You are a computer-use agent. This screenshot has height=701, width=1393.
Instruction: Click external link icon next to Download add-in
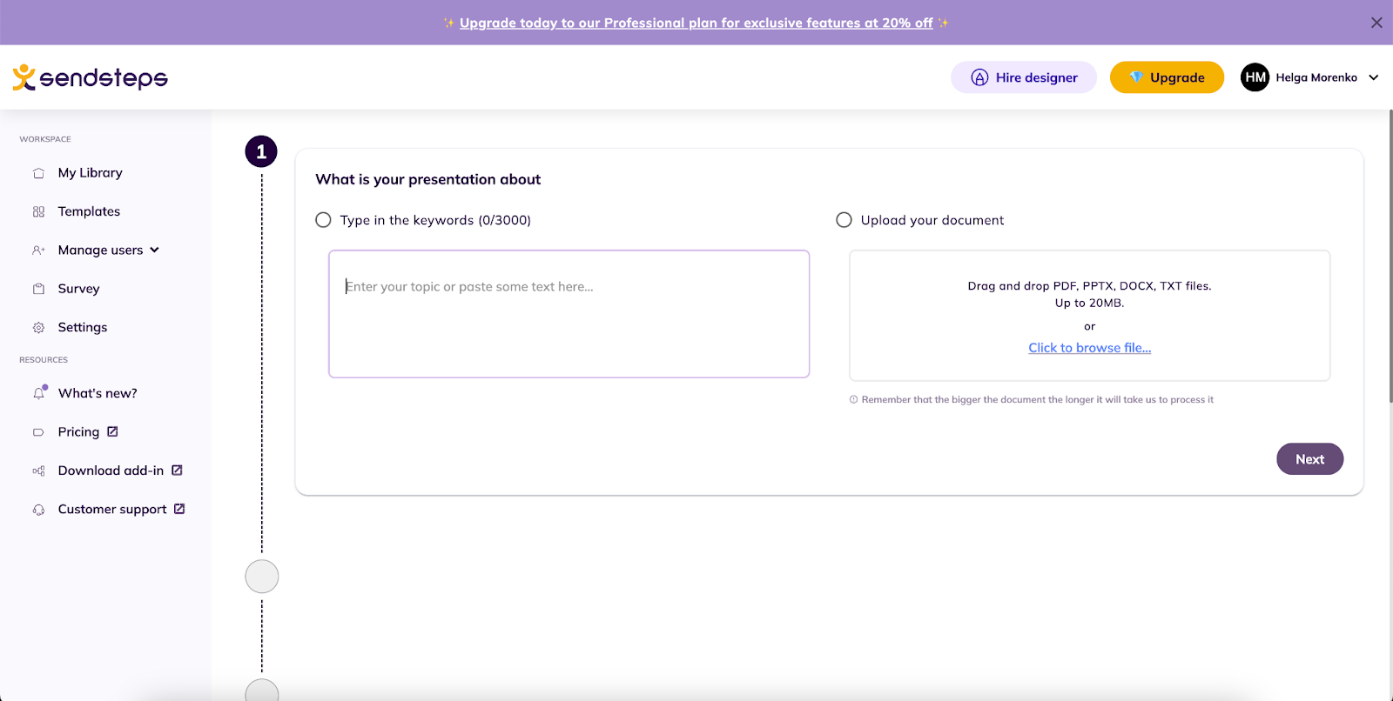177,470
